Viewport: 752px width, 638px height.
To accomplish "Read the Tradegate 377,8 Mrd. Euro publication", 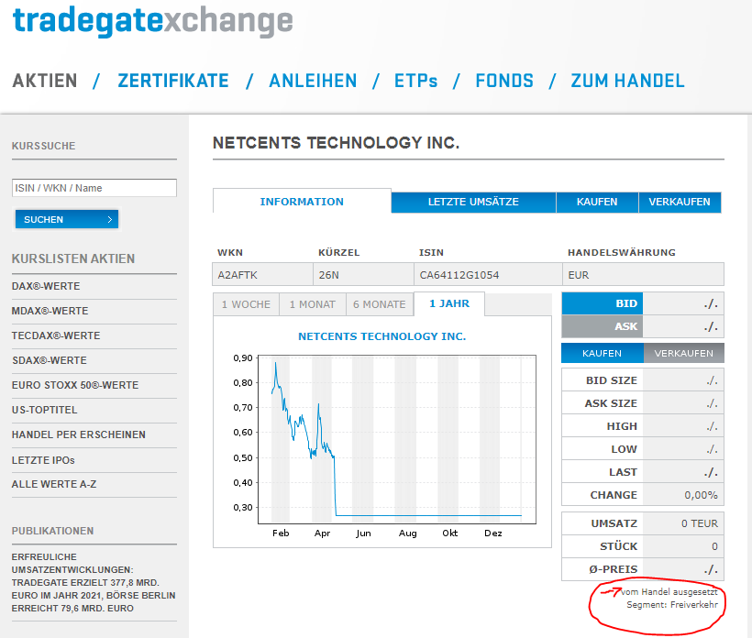I will [x=94, y=582].
